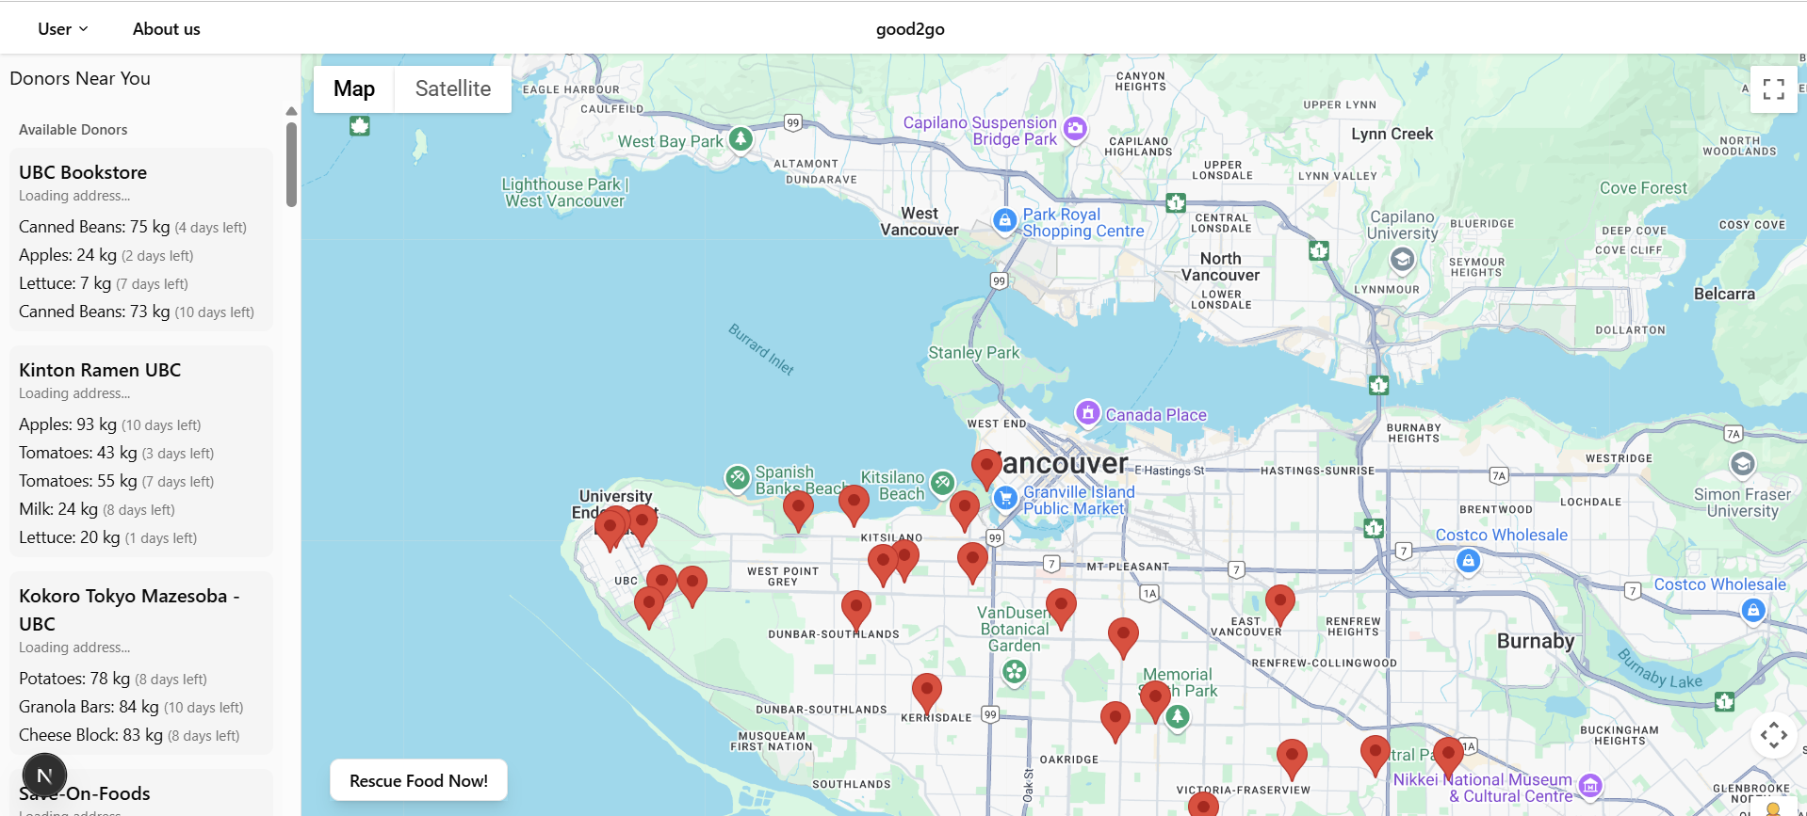Click the Highway 99 shield near Altamont
The image size is (1807, 816).
[793, 122]
